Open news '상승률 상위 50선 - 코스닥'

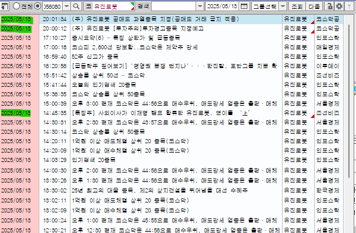pos(108,76)
